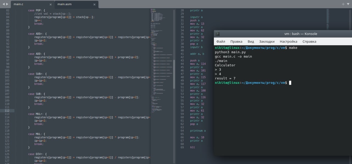This screenshot has width=352, height=164.
Task: Go to previous tab with left arrow
Action: pyautogui.click(x=3, y=4)
